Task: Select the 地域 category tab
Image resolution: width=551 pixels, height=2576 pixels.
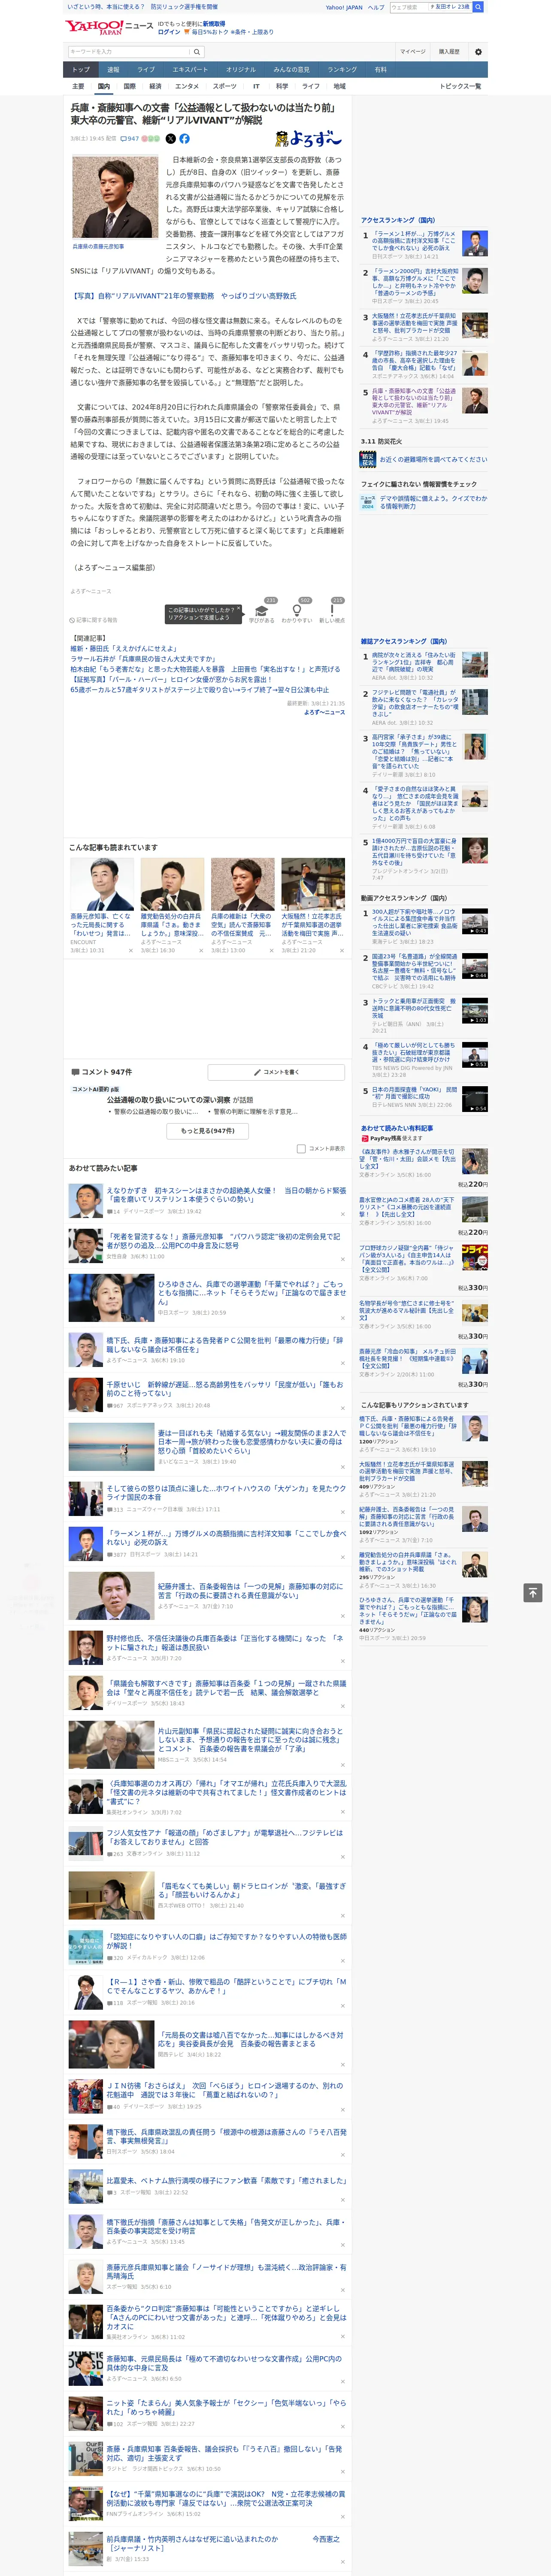Action: (x=339, y=86)
